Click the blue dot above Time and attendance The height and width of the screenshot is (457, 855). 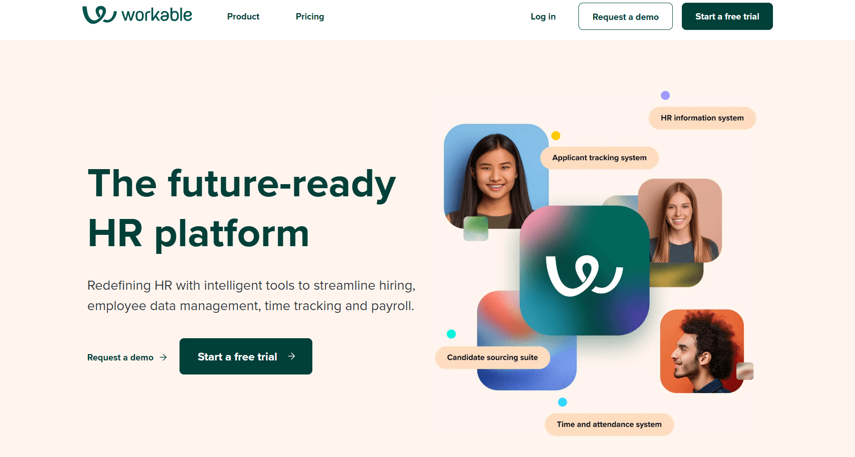[563, 402]
